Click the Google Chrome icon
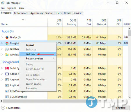The width and height of the screenshot is (131, 112). [7, 43]
